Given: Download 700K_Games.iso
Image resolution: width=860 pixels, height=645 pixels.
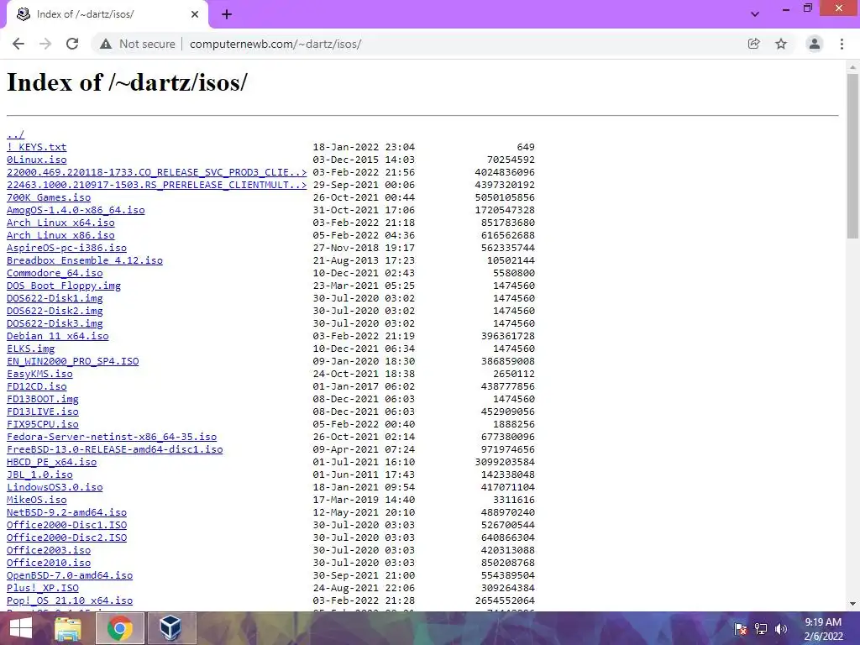Looking at the screenshot, I should click(48, 197).
